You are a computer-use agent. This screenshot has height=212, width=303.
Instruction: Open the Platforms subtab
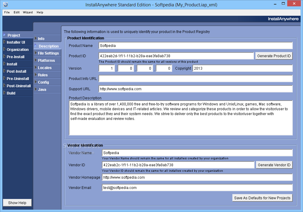(x=47, y=61)
